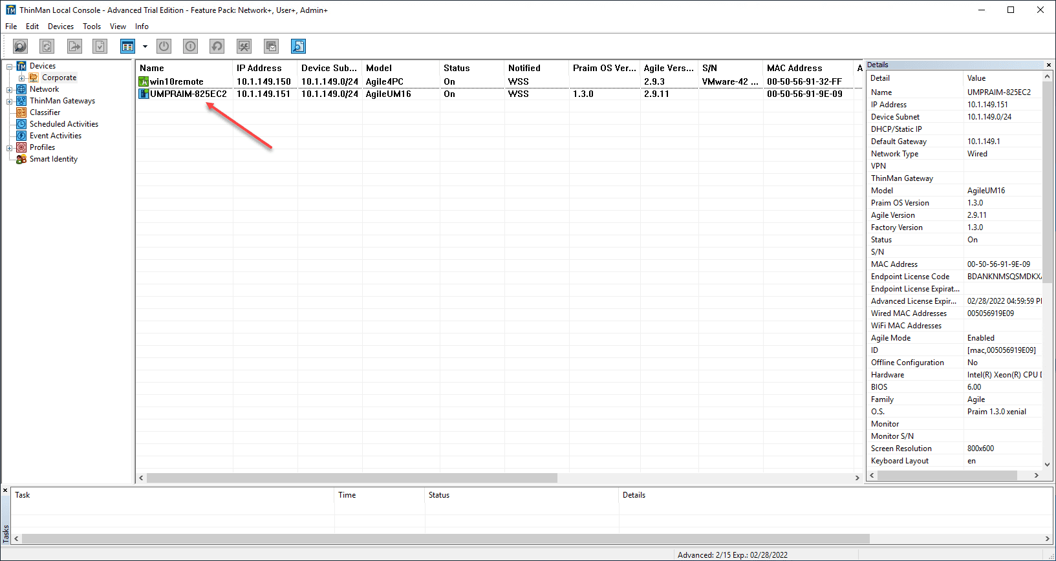Click IP address 10.1.149.150 cell

(x=264, y=81)
